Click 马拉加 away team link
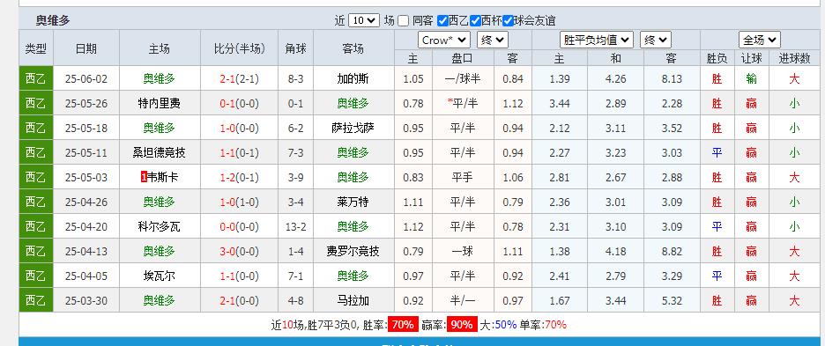Image resolution: width=825 pixels, height=346 pixels. (353, 301)
